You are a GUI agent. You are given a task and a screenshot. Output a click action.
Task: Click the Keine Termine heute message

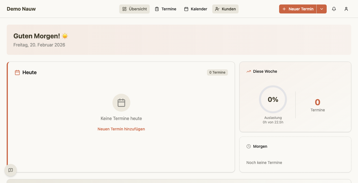pyautogui.click(x=121, y=119)
